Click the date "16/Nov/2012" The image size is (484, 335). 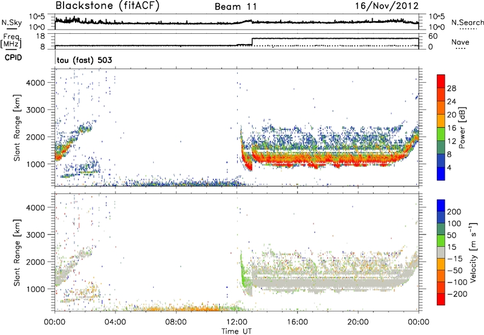click(x=387, y=6)
